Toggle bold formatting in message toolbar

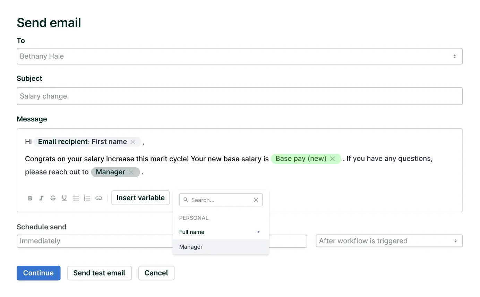pyautogui.click(x=30, y=198)
